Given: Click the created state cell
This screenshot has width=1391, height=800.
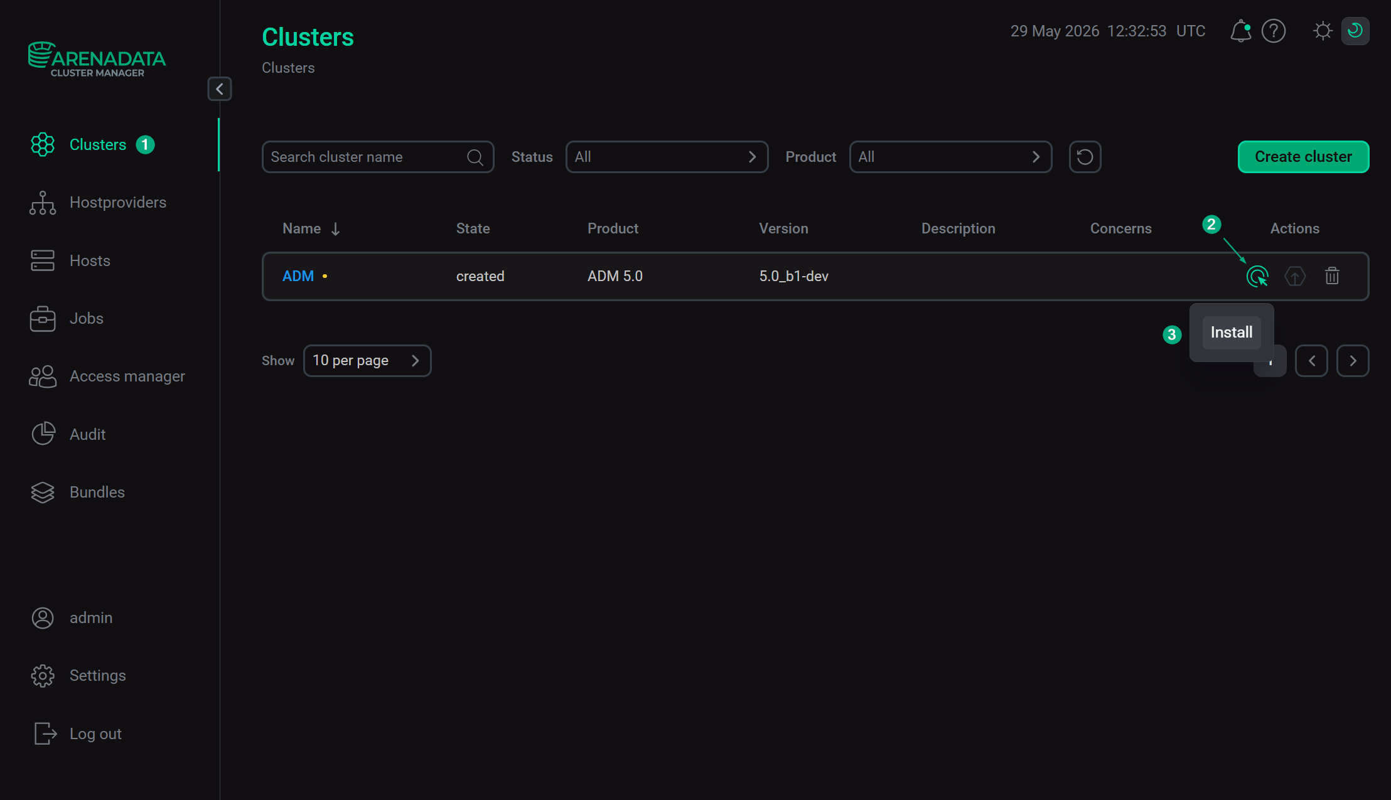Looking at the screenshot, I should (480, 276).
